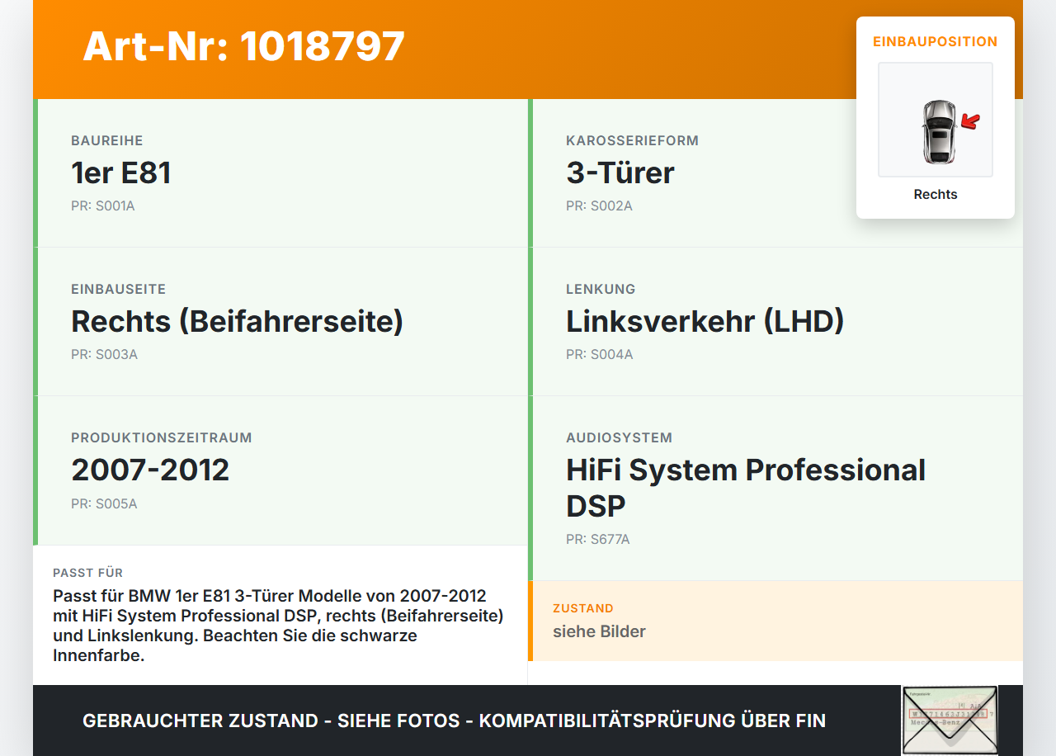Click the 1er E81 Baureihe value

121,172
